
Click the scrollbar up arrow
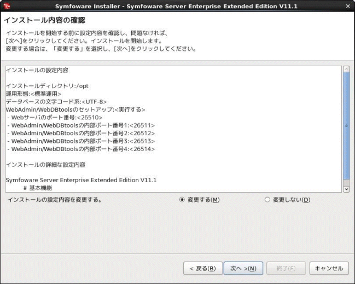[346, 69]
